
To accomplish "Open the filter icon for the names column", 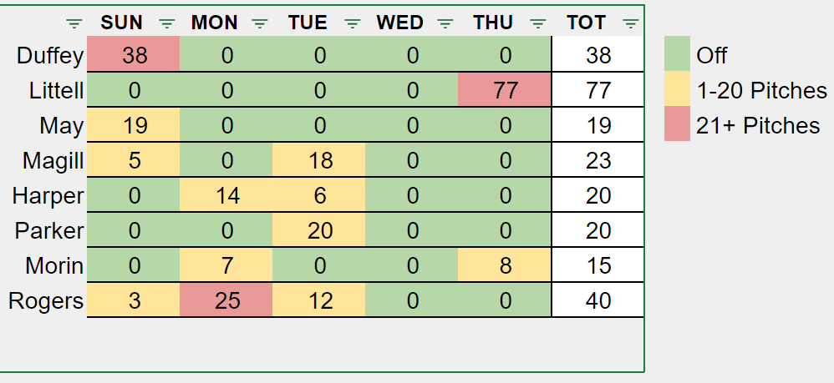I will coord(74,23).
